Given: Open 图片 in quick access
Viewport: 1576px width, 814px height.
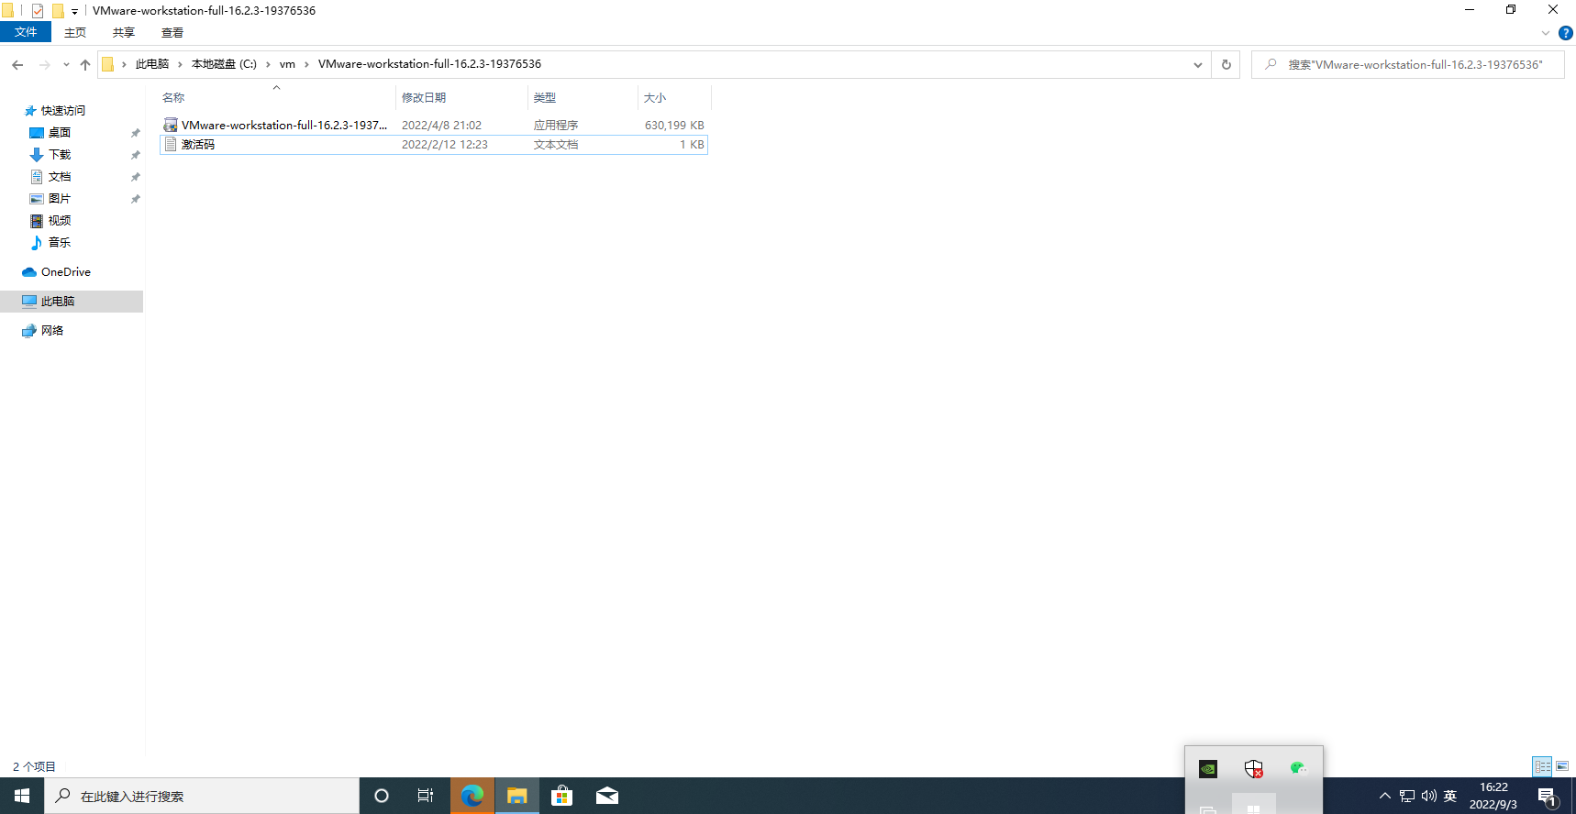Looking at the screenshot, I should (x=60, y=199).
